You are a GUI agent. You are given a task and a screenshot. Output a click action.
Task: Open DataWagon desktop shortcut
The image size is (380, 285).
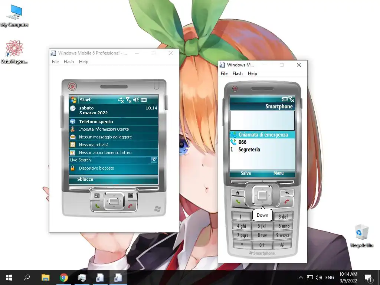tap(14, 52)
